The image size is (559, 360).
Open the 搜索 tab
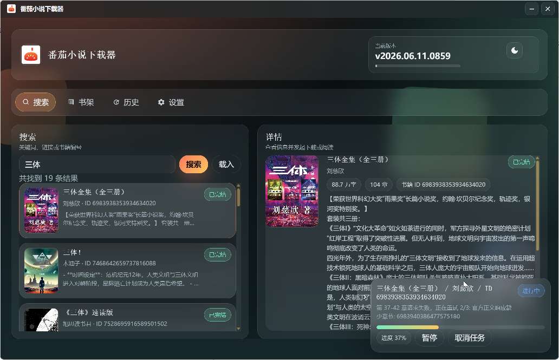(35, 102)
